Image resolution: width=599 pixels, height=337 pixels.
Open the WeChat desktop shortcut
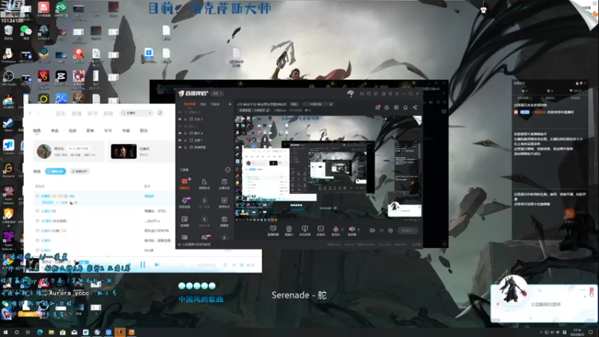[26, 32]
